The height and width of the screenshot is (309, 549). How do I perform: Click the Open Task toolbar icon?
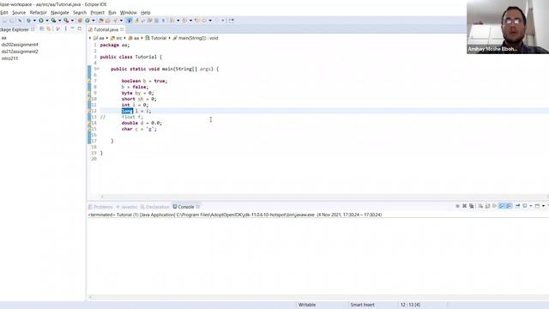(107, 21)
